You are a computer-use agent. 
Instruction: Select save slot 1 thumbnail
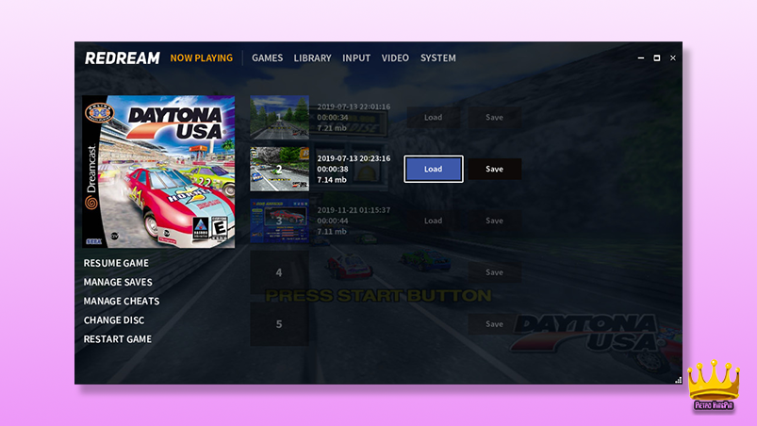[x=280, y=117]
